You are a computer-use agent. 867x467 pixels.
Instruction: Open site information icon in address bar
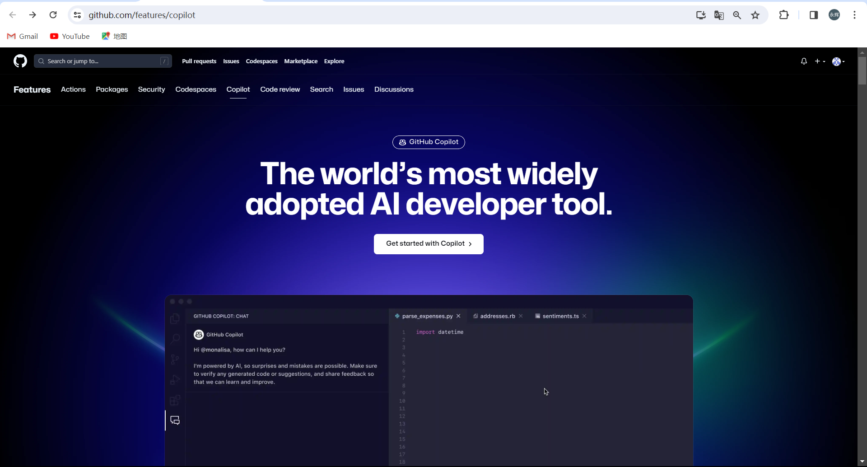point(77,15)
